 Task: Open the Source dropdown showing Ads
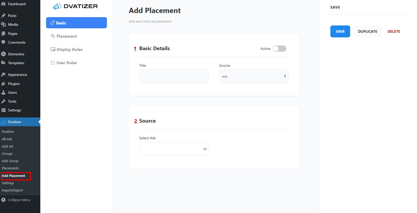pos(254,76)
